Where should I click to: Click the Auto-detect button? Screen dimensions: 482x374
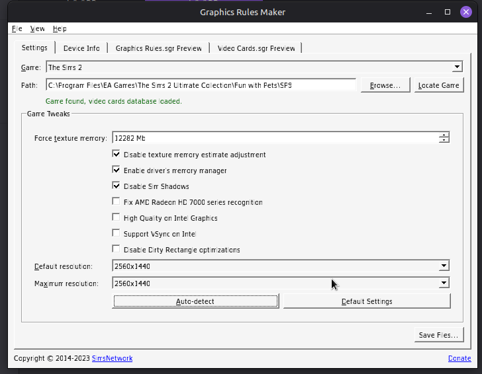[195, 301]
